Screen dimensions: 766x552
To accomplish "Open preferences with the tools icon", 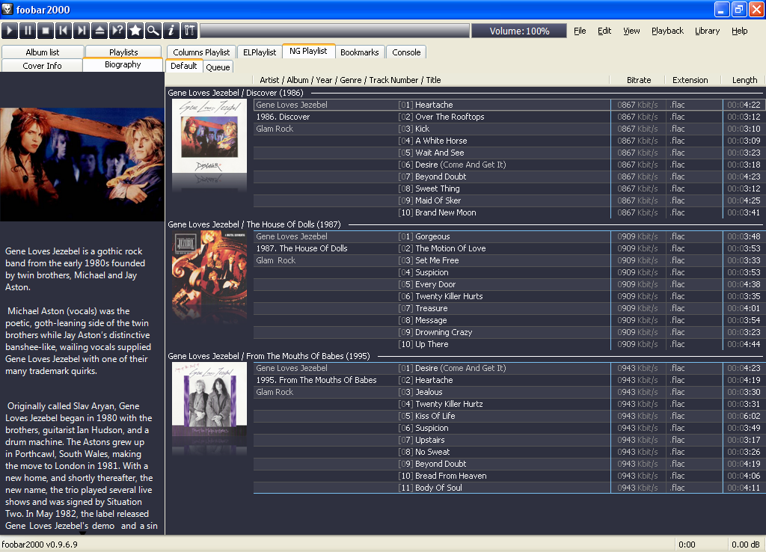I will coord(189,31).
